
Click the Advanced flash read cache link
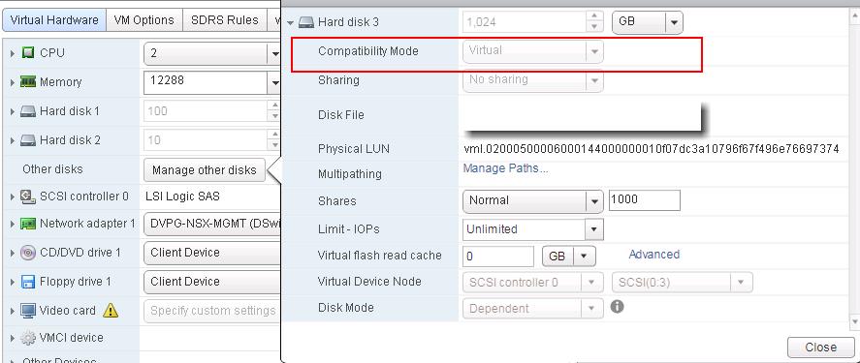click(653, 254)
